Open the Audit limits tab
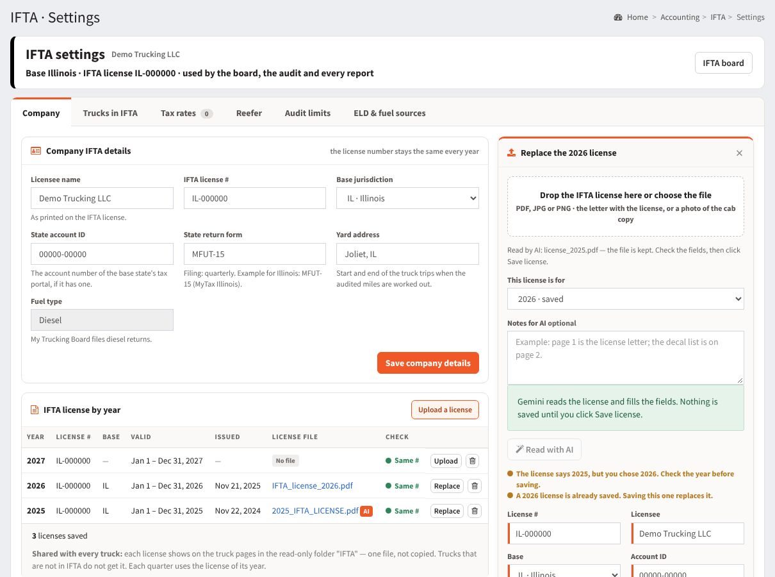 pos(307,113)
